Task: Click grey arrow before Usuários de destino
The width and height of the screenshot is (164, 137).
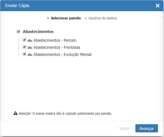Action: 86,18
